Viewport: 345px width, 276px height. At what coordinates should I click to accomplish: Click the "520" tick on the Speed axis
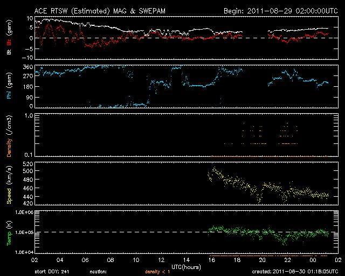coord(28,164)
